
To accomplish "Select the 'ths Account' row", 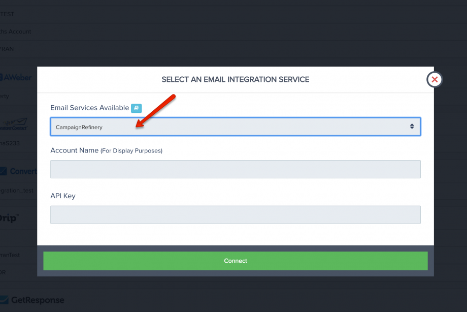I will click(16, 32).
